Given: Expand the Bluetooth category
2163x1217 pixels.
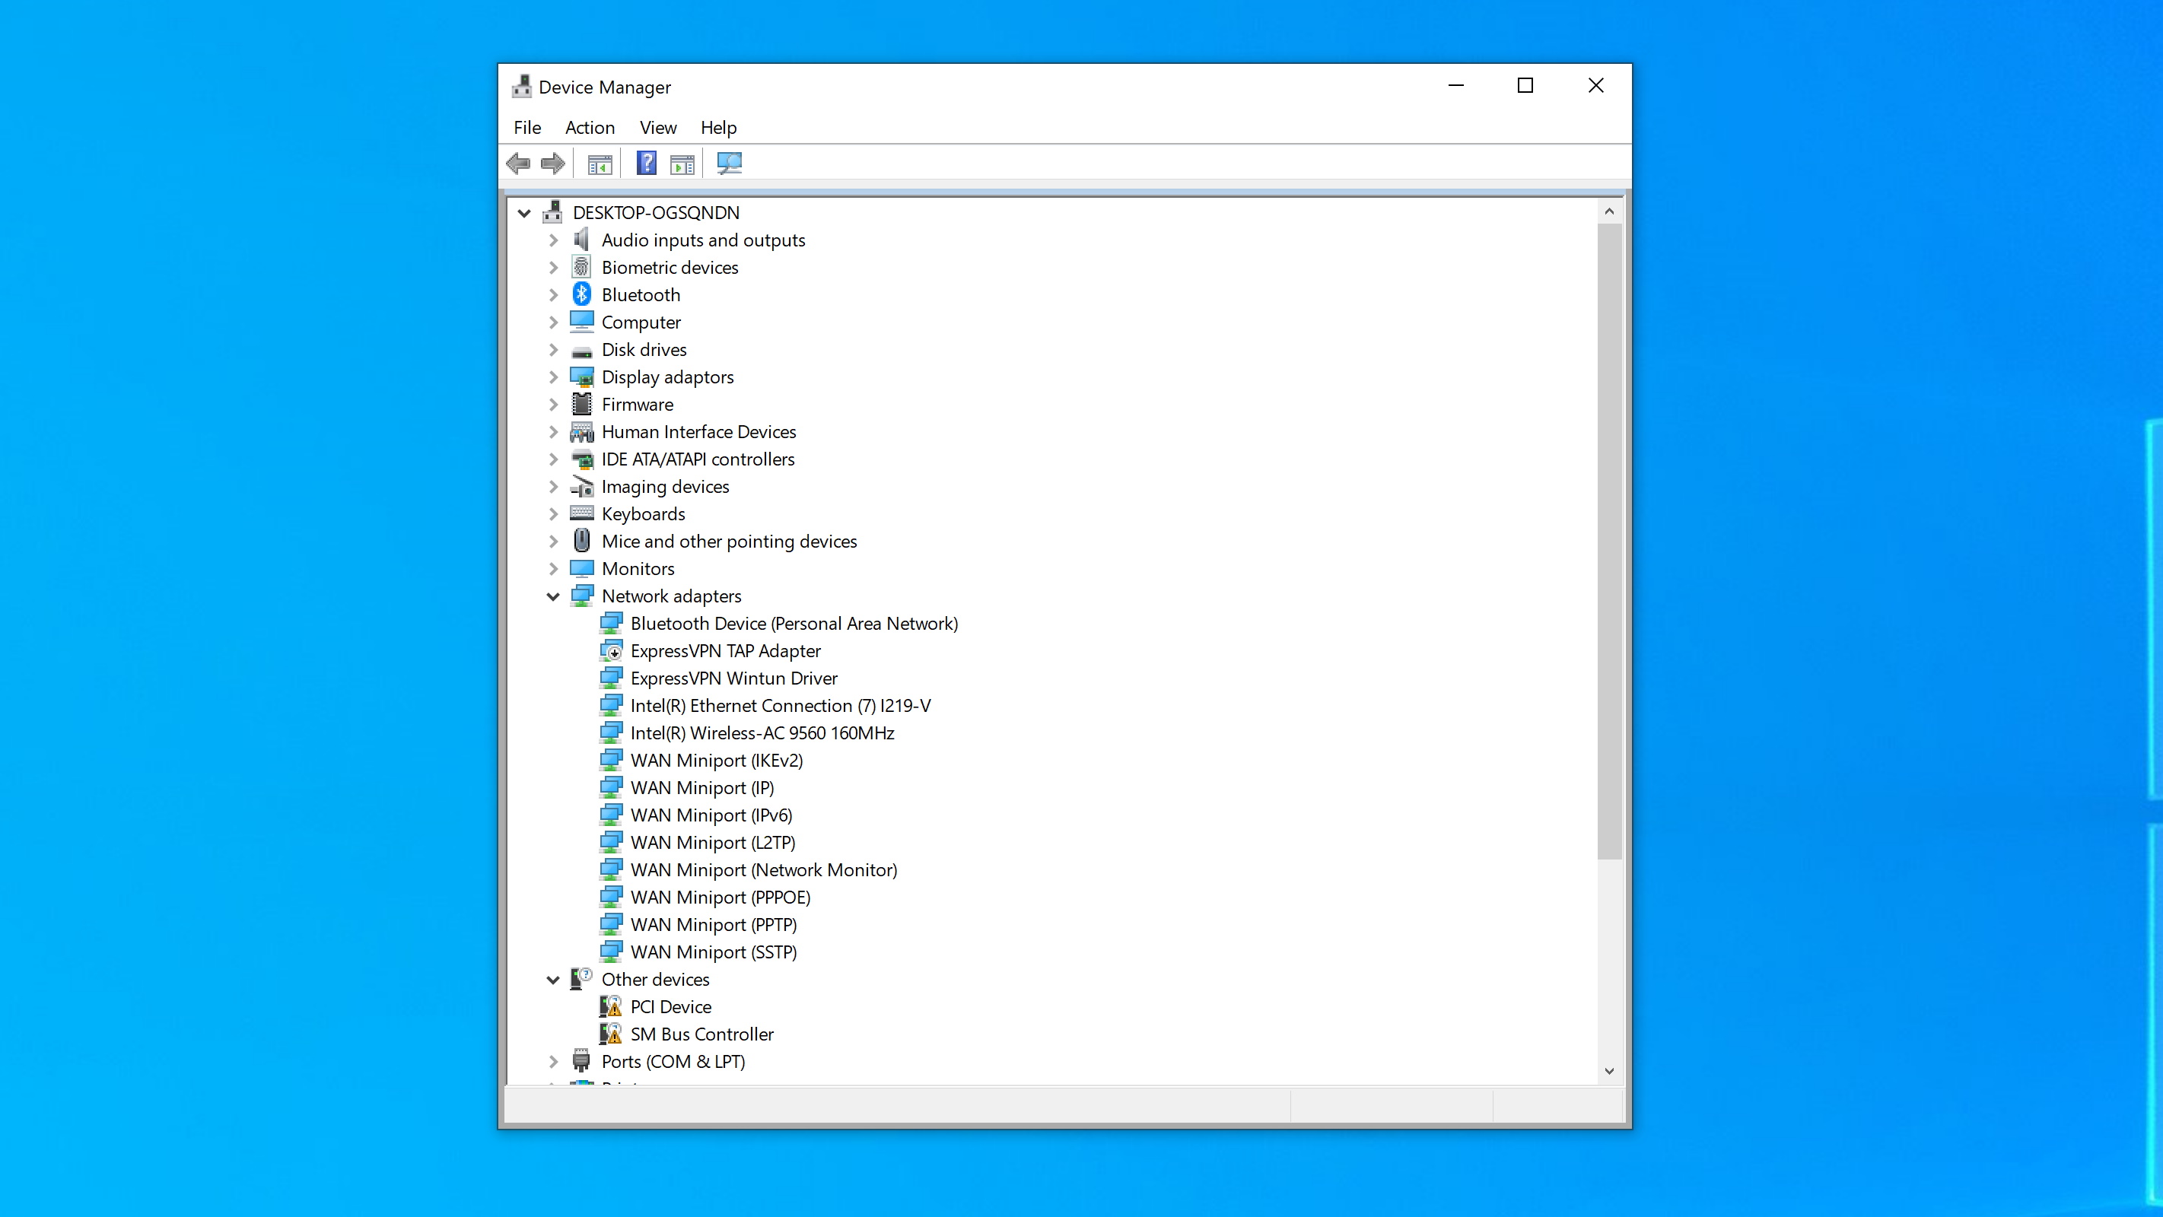Looking at the screenshot, I should (552, 294).
